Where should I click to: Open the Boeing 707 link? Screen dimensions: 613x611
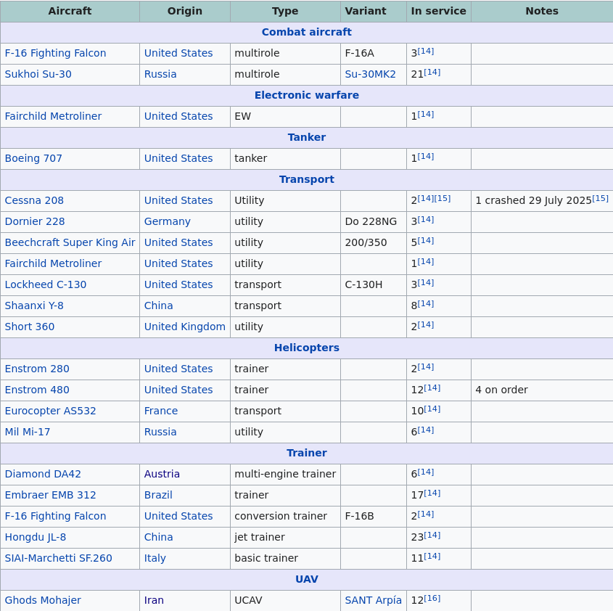[x=33, y=158]
